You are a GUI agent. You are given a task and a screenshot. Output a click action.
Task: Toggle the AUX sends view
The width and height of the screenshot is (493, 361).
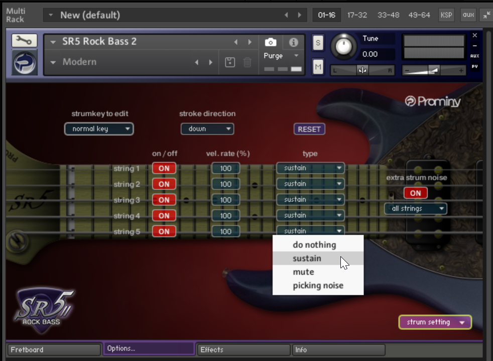click(x=475, y=56)
